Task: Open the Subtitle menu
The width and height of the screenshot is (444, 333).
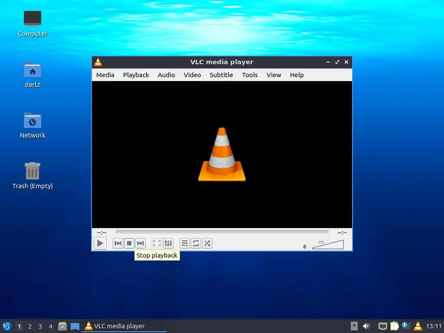Action: coord(221,75)
